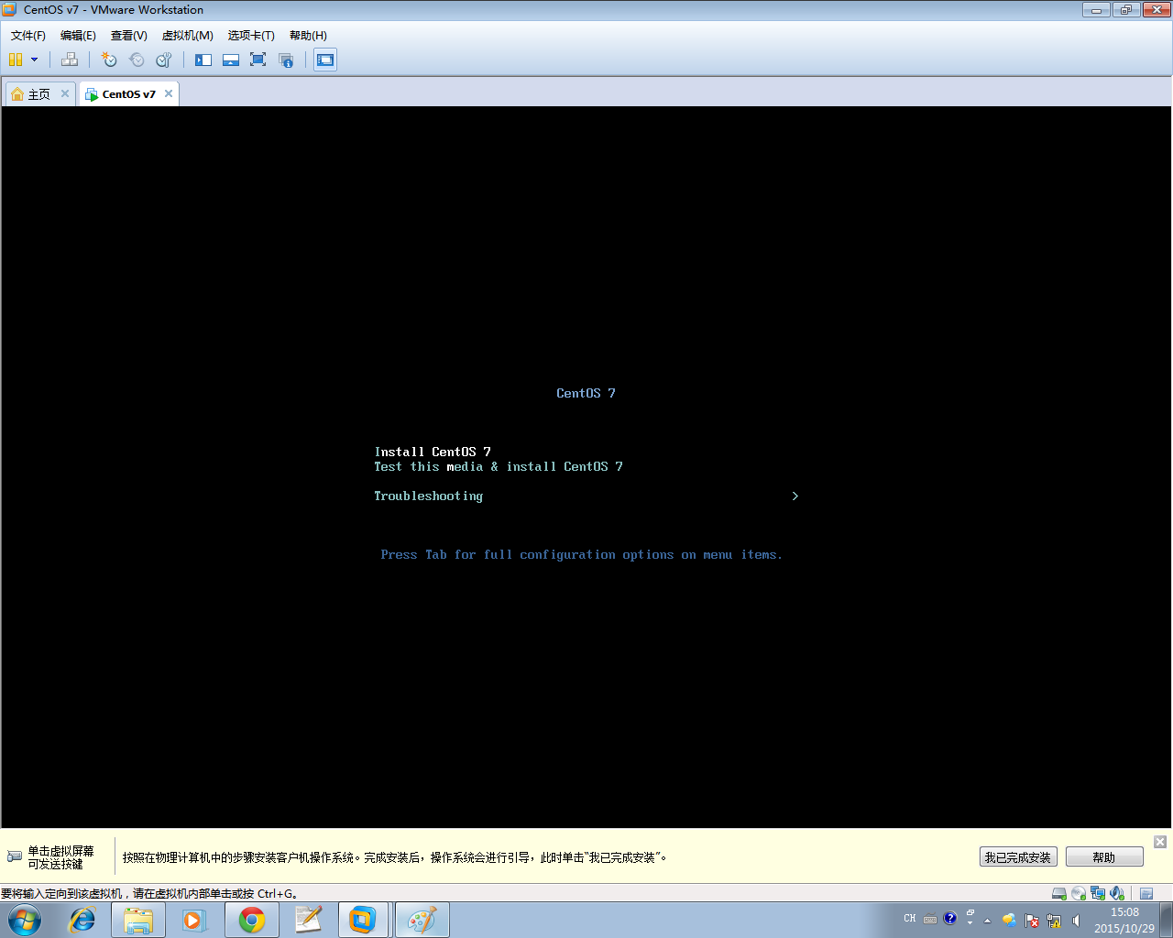Viewport: 1173px width, 938px height.
Task: Click the 单击虚拟屏幕 可发送按键 hint icon
Action: [x=15, y=856]
